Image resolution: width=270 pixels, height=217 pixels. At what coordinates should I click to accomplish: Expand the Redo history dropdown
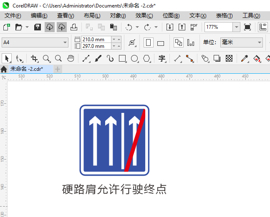[156, 27]
